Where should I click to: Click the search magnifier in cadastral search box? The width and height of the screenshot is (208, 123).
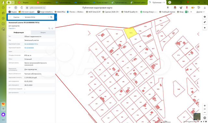coord(51,17)
